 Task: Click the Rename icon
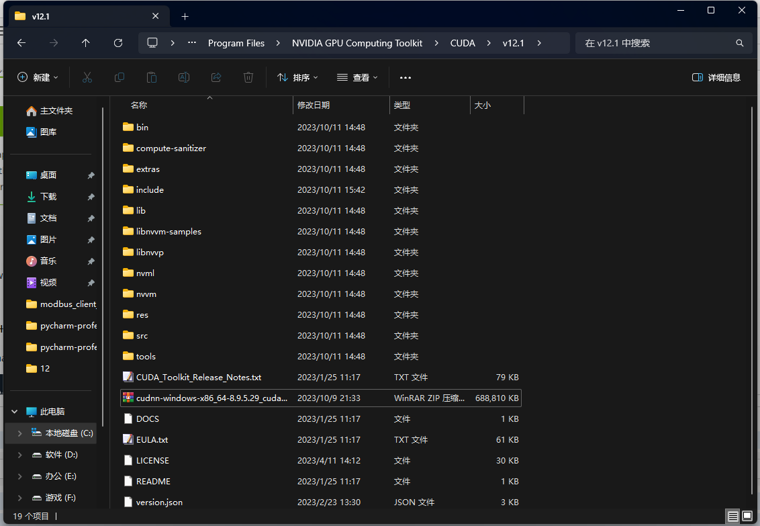pyautogui.click(x=183, y=77)
